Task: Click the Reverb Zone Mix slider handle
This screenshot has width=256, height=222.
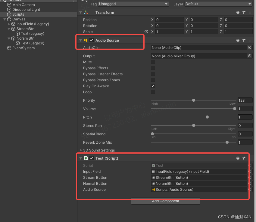Action: pyautogui.click(x=227, y=142)
